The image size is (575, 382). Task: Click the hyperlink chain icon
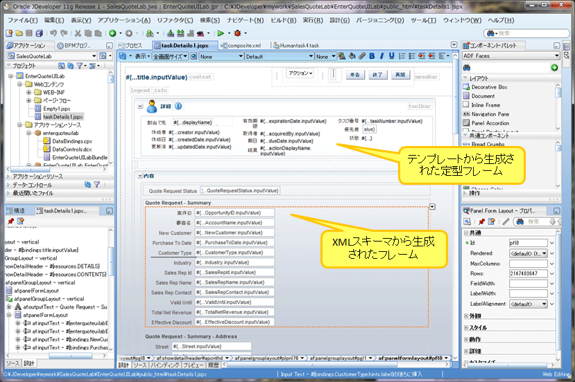tap(362, 56)
